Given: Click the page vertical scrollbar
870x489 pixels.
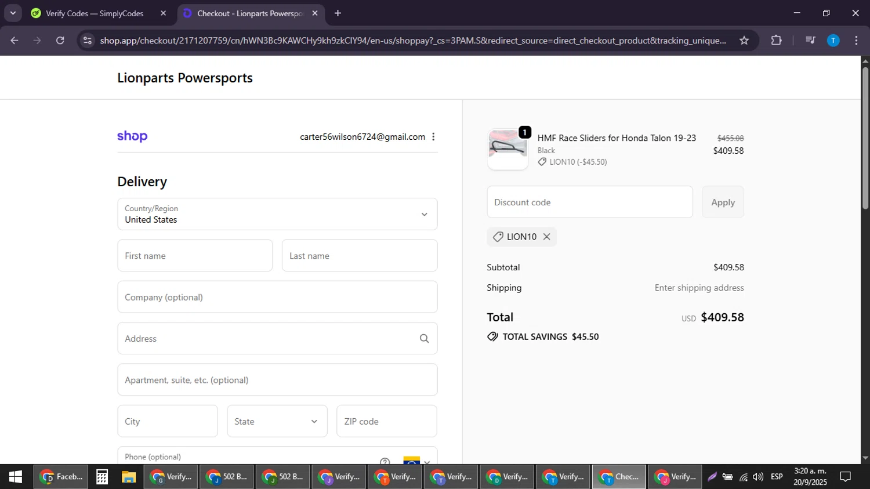Looking at the screenshot, I should (x=865, y=138).
